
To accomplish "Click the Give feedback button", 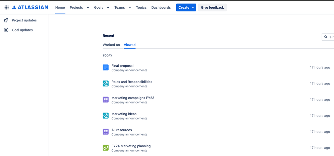I will click(212, 7).
